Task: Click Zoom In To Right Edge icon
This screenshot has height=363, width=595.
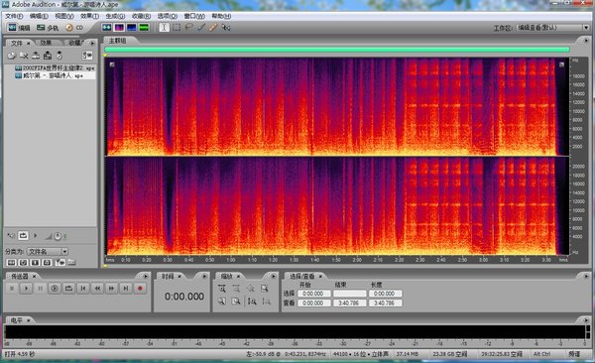Action: coord(236,302)
